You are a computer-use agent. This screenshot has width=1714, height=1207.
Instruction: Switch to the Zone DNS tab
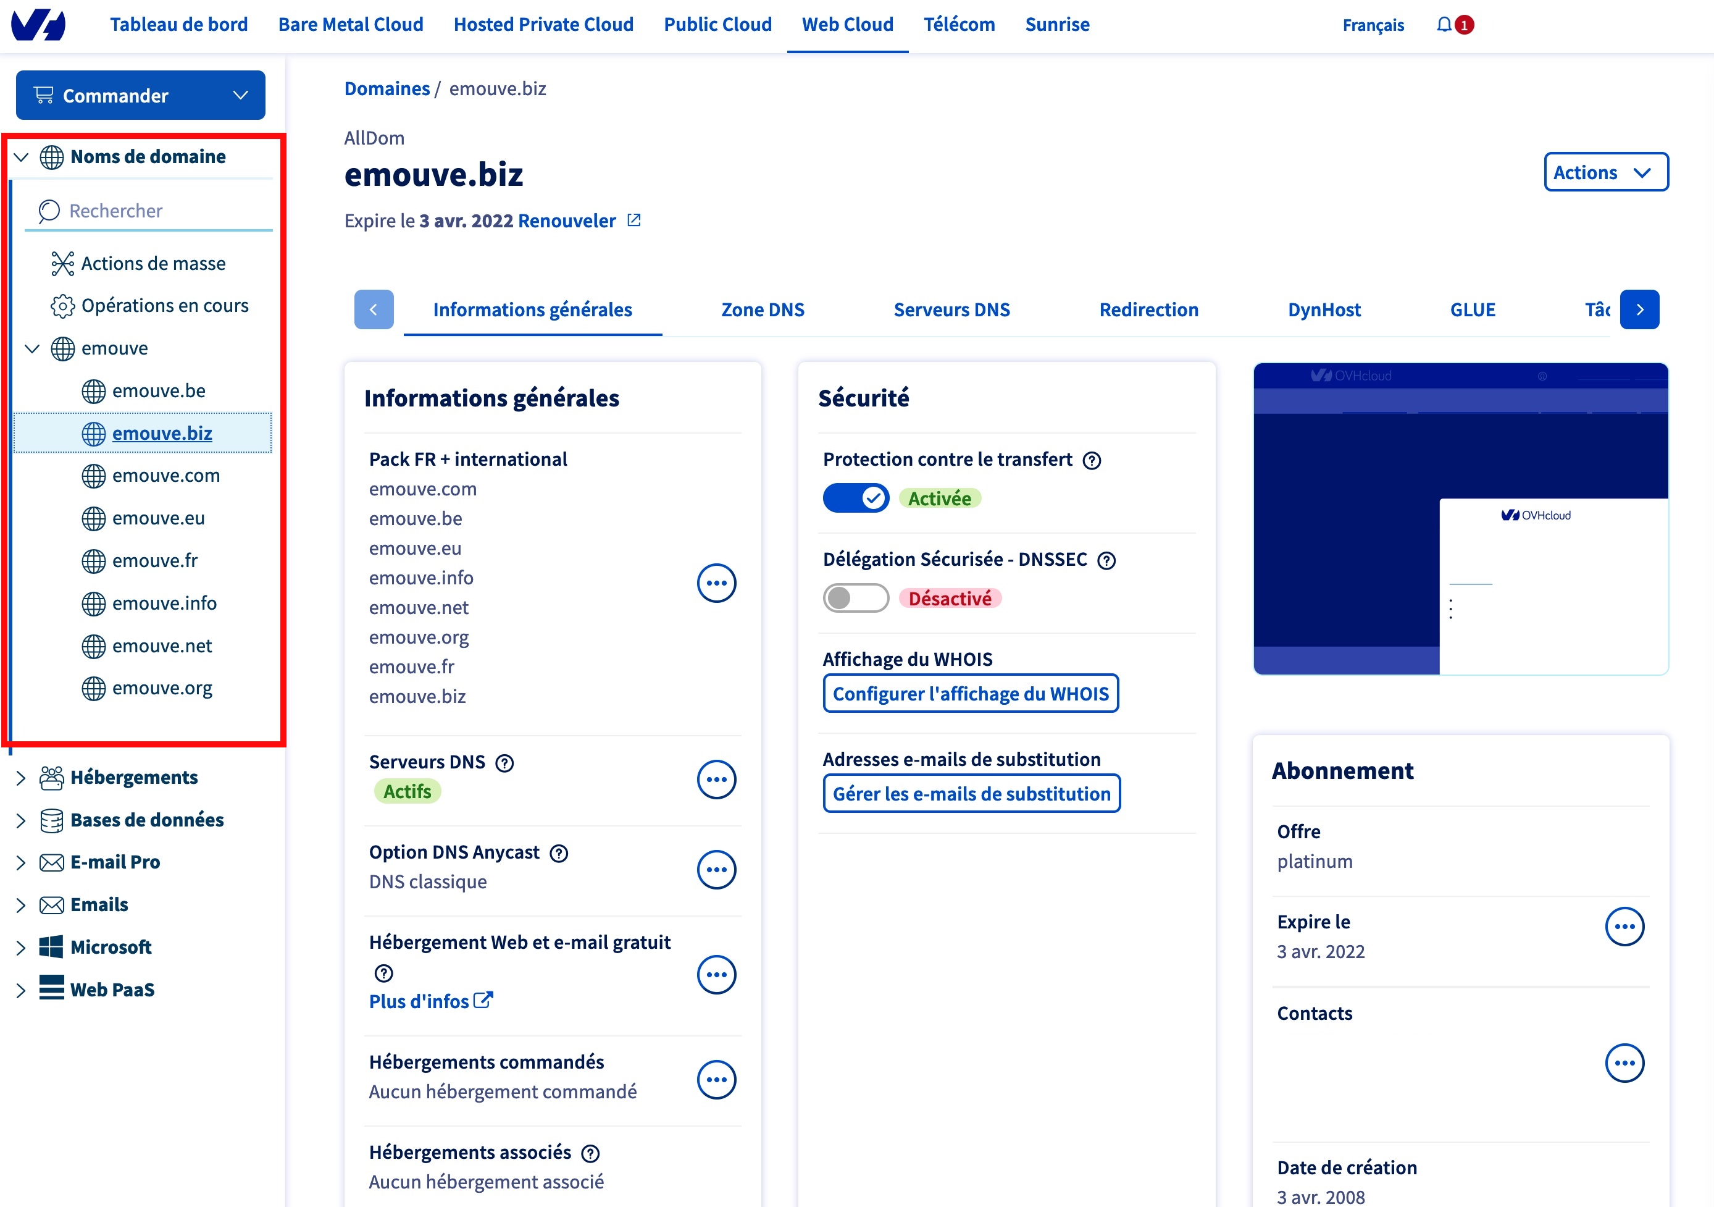tap(762, 309)
